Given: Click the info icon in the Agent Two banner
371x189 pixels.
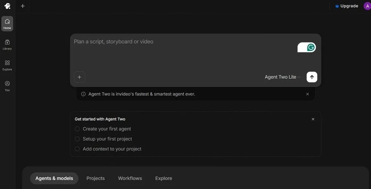Looking at the screenshot, I should click(83, 94).
